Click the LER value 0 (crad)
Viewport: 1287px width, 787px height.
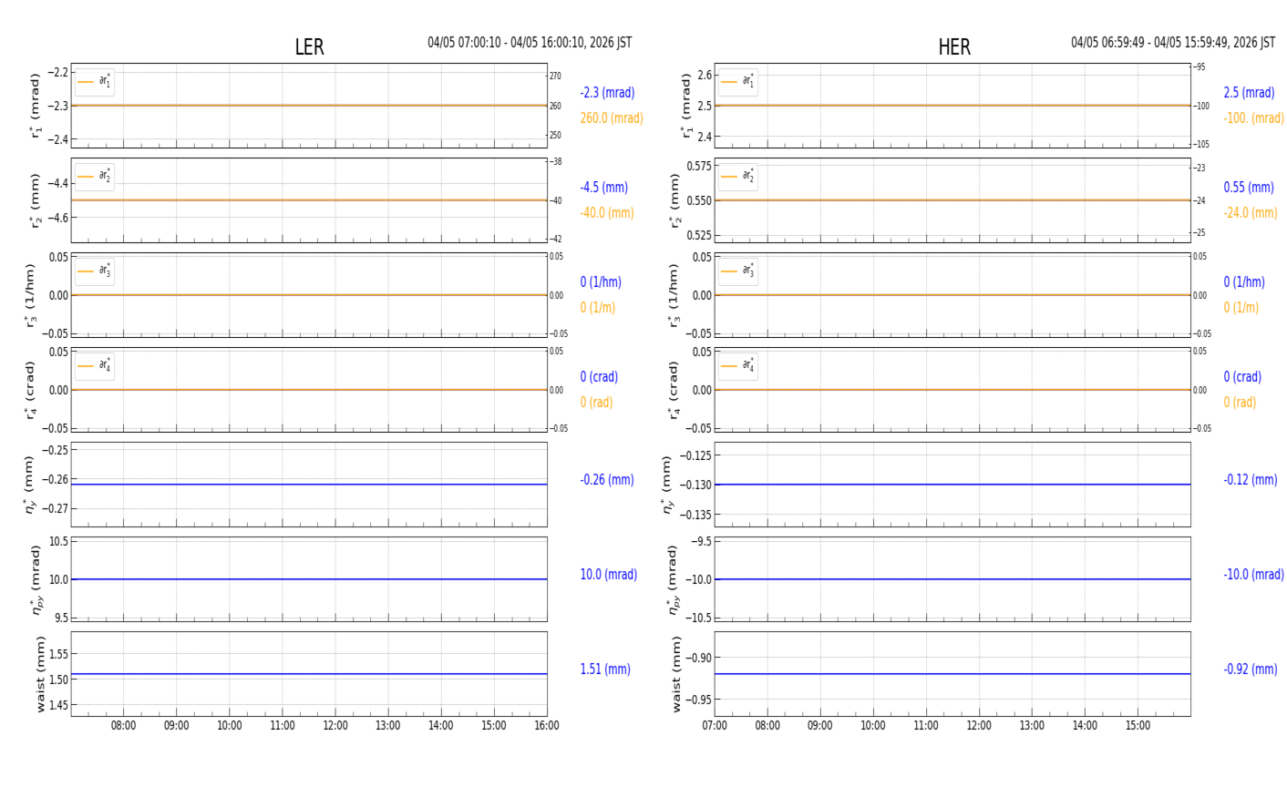pos(599,377)
